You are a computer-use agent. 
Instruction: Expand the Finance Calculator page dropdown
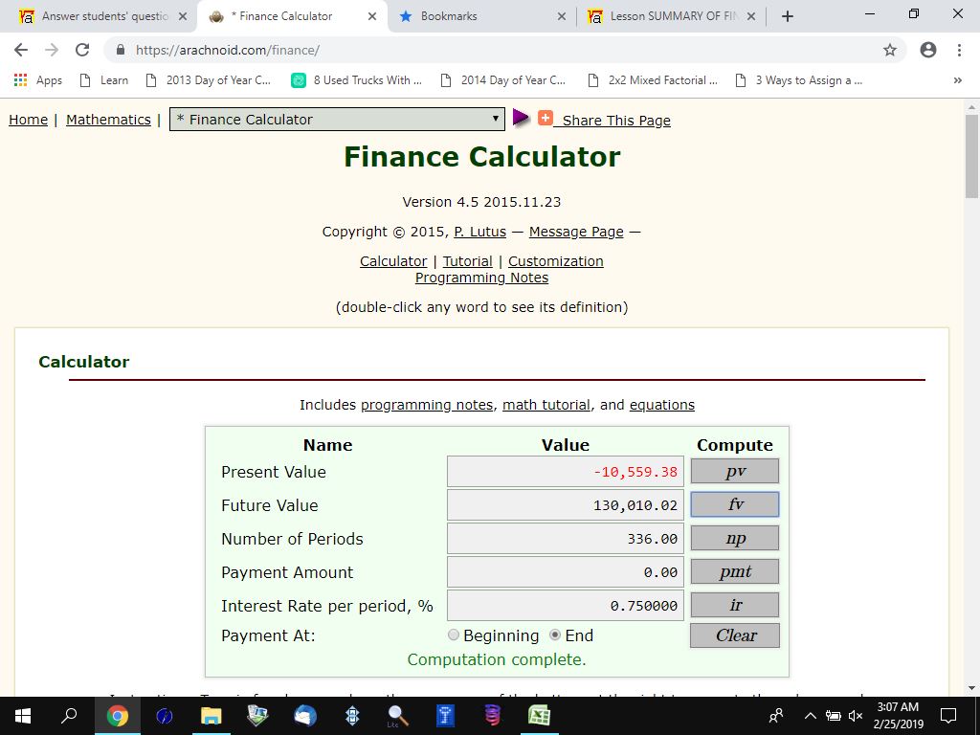[x=337, y=119]
